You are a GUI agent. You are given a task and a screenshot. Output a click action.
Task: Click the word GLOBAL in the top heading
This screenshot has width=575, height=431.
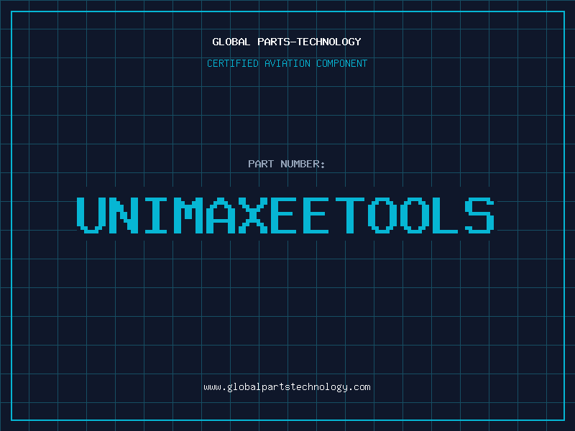tap(231, 42)
